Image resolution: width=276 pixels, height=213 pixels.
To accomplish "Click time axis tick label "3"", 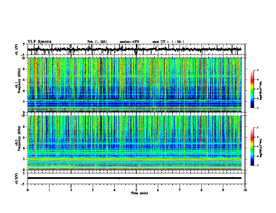I will pos(93,190).
